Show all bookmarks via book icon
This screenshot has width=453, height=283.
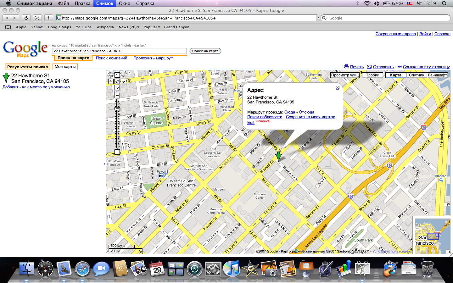8,27
